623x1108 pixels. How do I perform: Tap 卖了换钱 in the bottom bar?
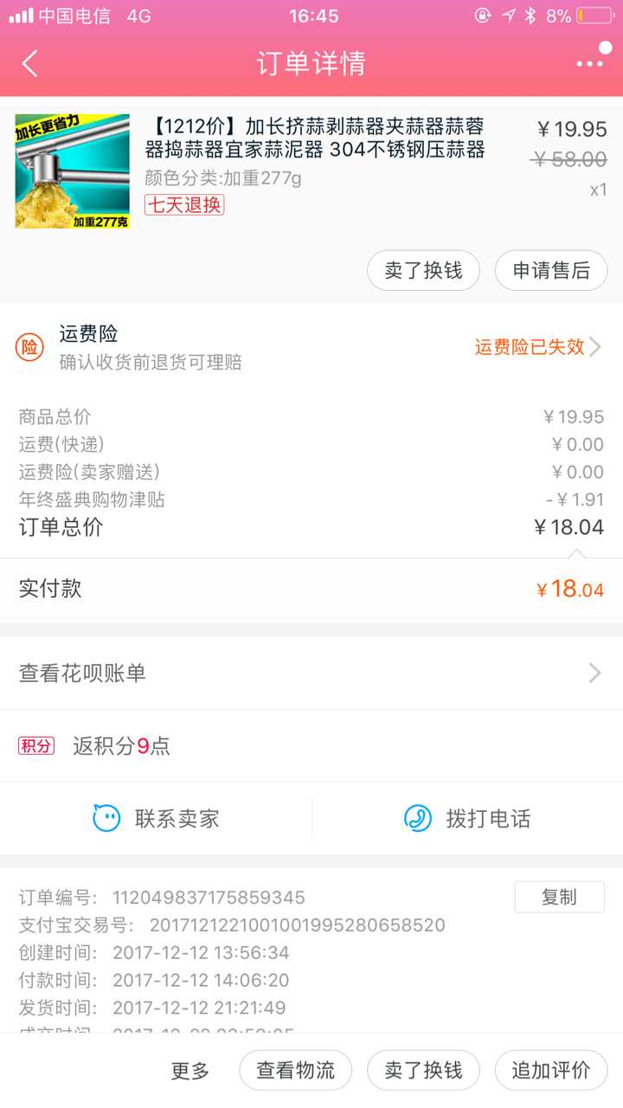(423, 1070)
